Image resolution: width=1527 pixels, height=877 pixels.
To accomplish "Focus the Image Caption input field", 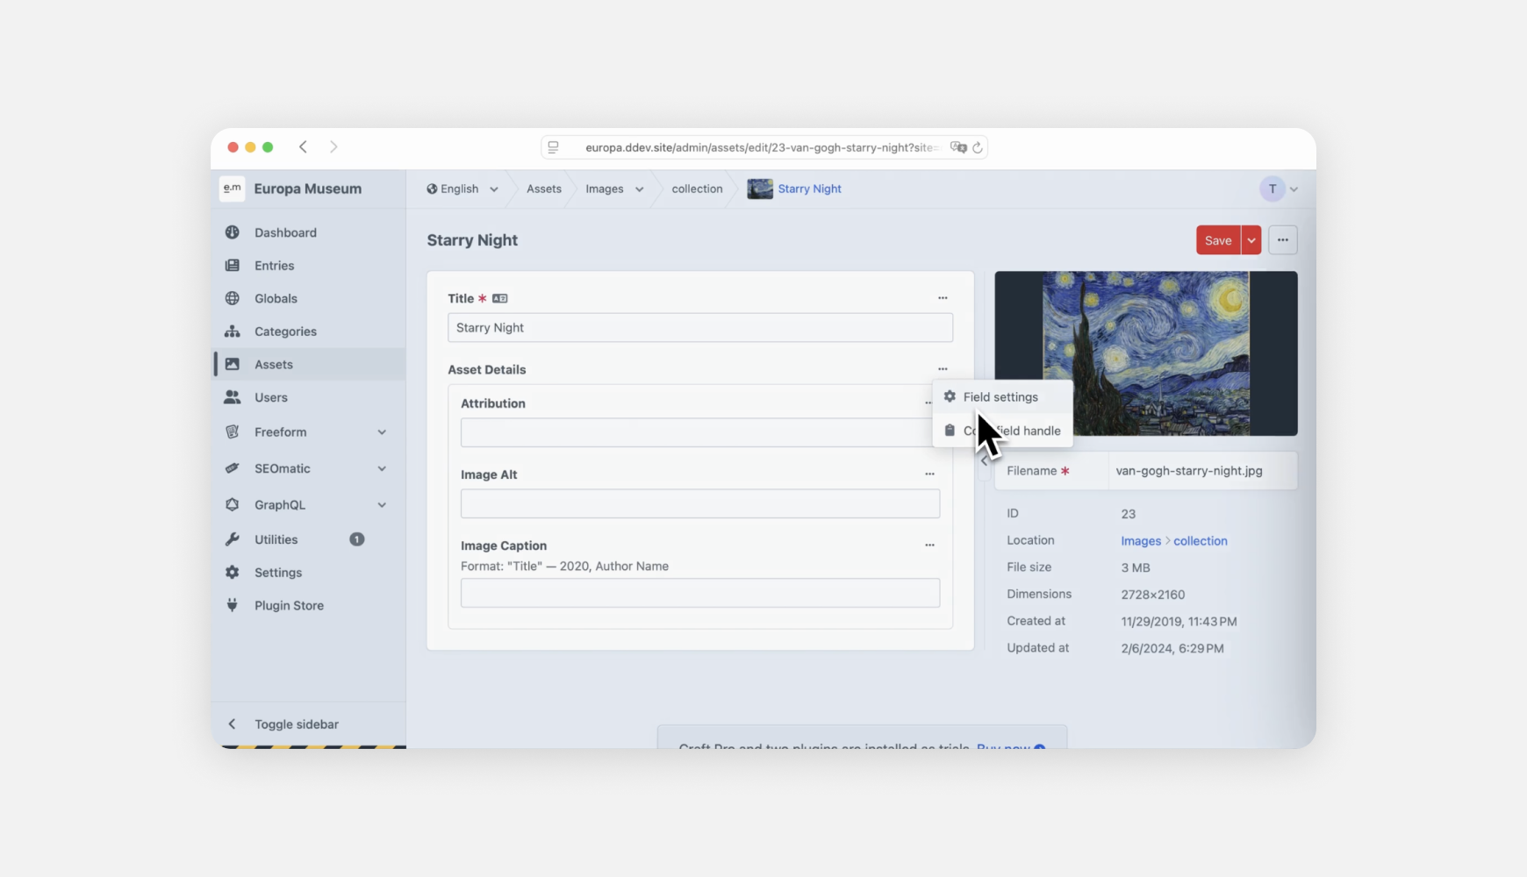I will [700, 593].
